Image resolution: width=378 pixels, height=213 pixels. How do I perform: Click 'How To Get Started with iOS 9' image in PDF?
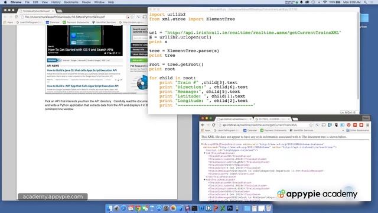click(85, 41)
